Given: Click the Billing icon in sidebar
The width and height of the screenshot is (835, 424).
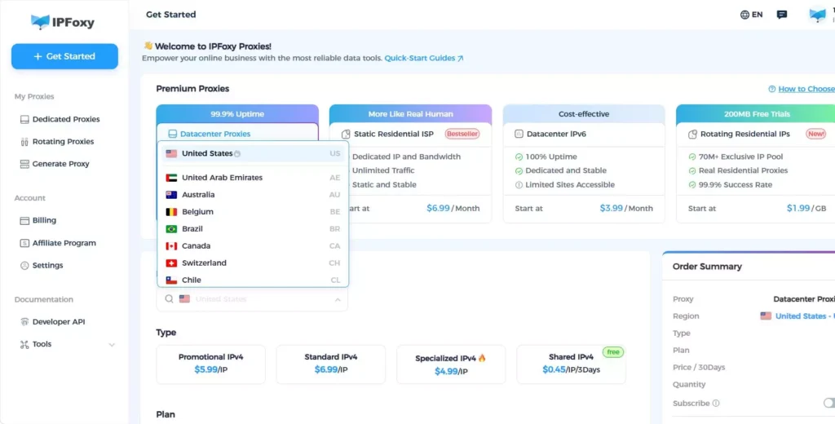Looking at the screenshot, I should (24, 220).
